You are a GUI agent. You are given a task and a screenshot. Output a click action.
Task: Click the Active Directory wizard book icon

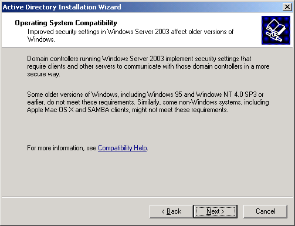coord(276,31)
